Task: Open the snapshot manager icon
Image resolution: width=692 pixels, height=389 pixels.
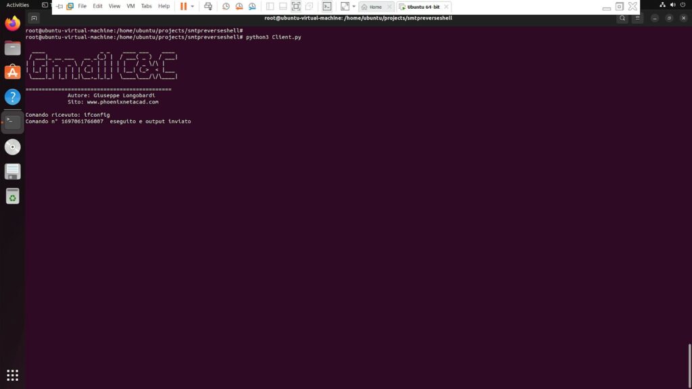Action: point(251,6)
